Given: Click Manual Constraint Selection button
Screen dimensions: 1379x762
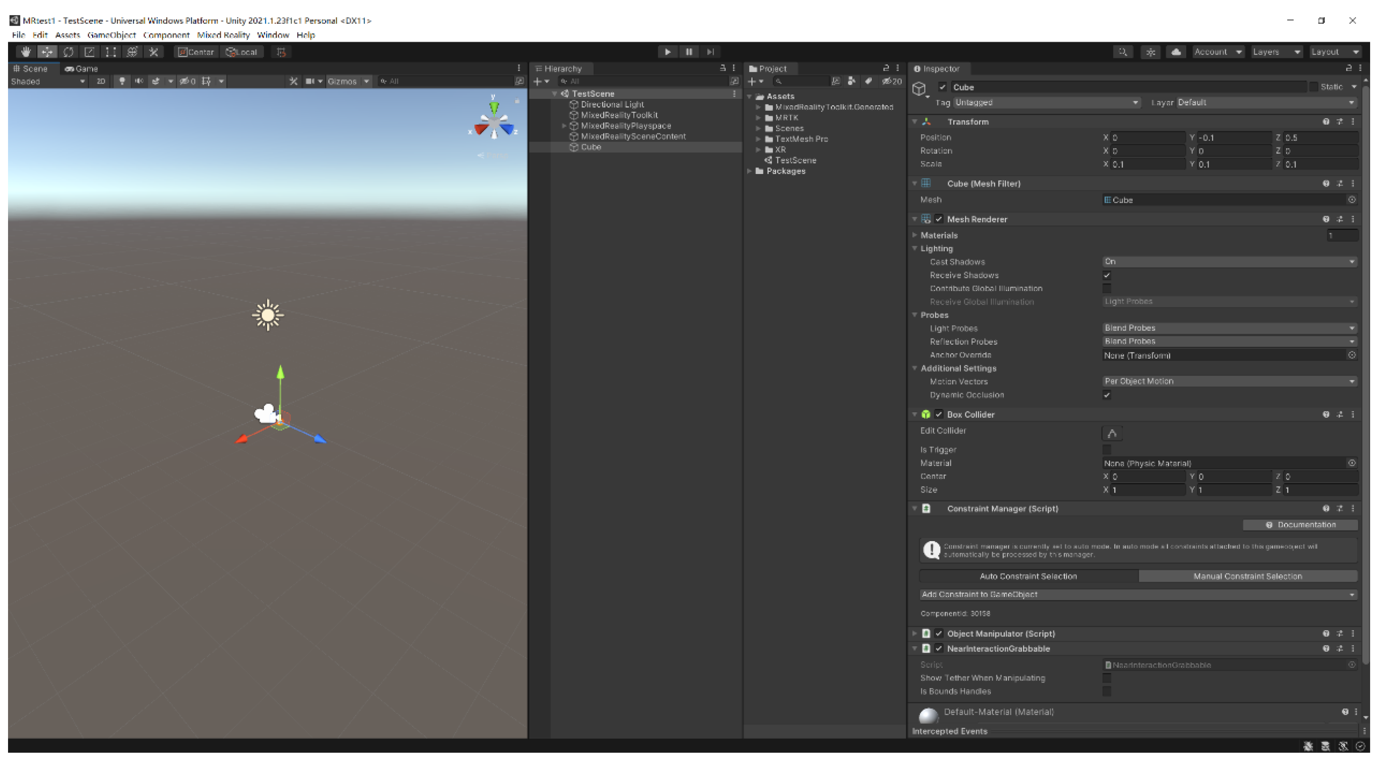Looking at the screenshot, I should tap(1247, 577).
